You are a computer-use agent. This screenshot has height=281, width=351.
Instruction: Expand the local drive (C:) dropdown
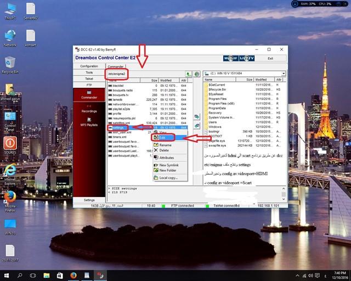click(284, 74)
